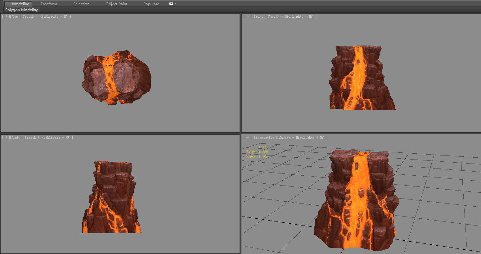Select the lava rock model in Perspective viewport
The image size is (481, 254).
point(357,199)
